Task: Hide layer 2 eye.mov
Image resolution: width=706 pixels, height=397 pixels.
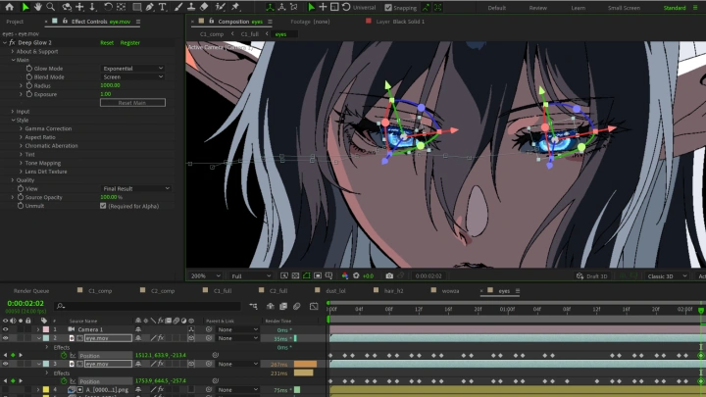Action: click(x=6, y=338)
